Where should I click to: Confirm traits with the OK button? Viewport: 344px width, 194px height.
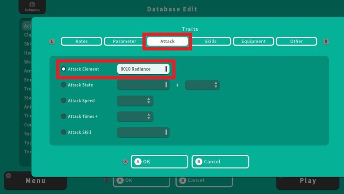coord(159,162)
